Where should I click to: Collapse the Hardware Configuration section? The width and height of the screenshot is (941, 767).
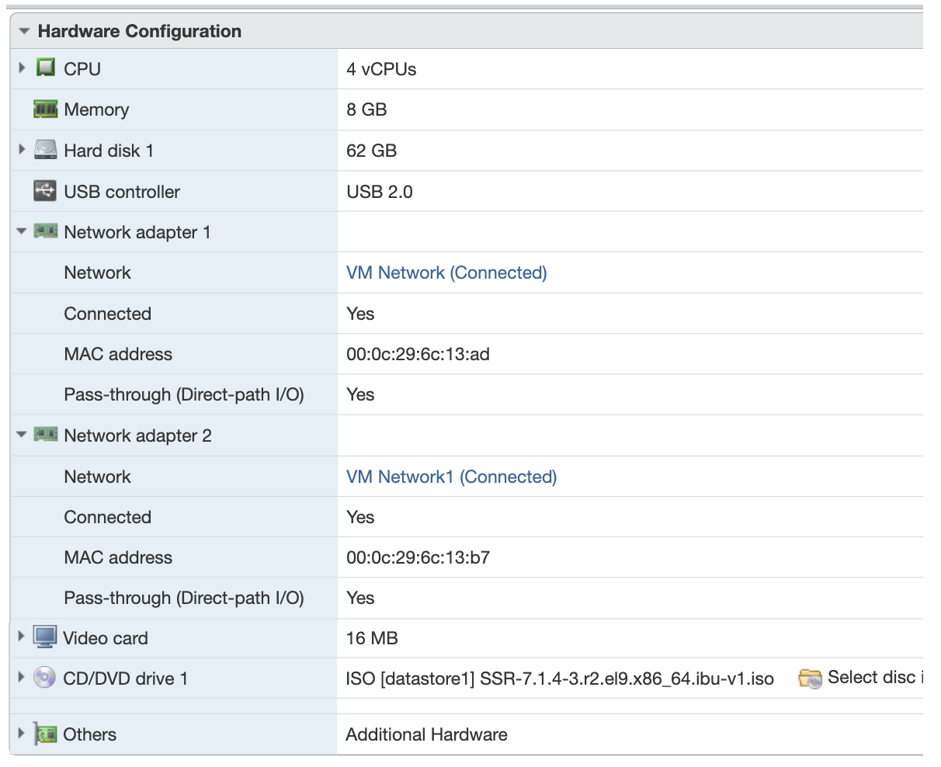24,32
